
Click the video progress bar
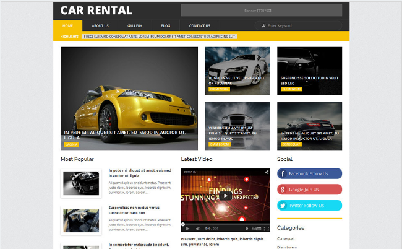tap(225, 224)
